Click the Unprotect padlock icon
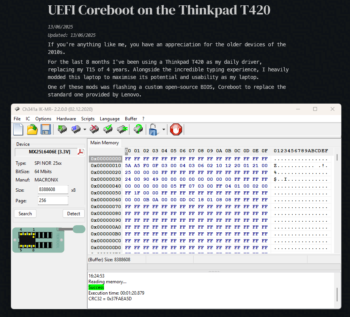The height and width of the screenshot is (317, 350). coord(154,129)
